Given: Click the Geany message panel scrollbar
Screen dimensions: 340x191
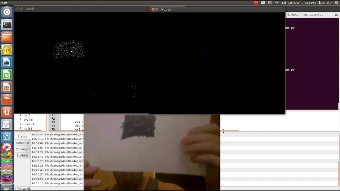Looking at the screenshot, I should [x=339, y=174].
